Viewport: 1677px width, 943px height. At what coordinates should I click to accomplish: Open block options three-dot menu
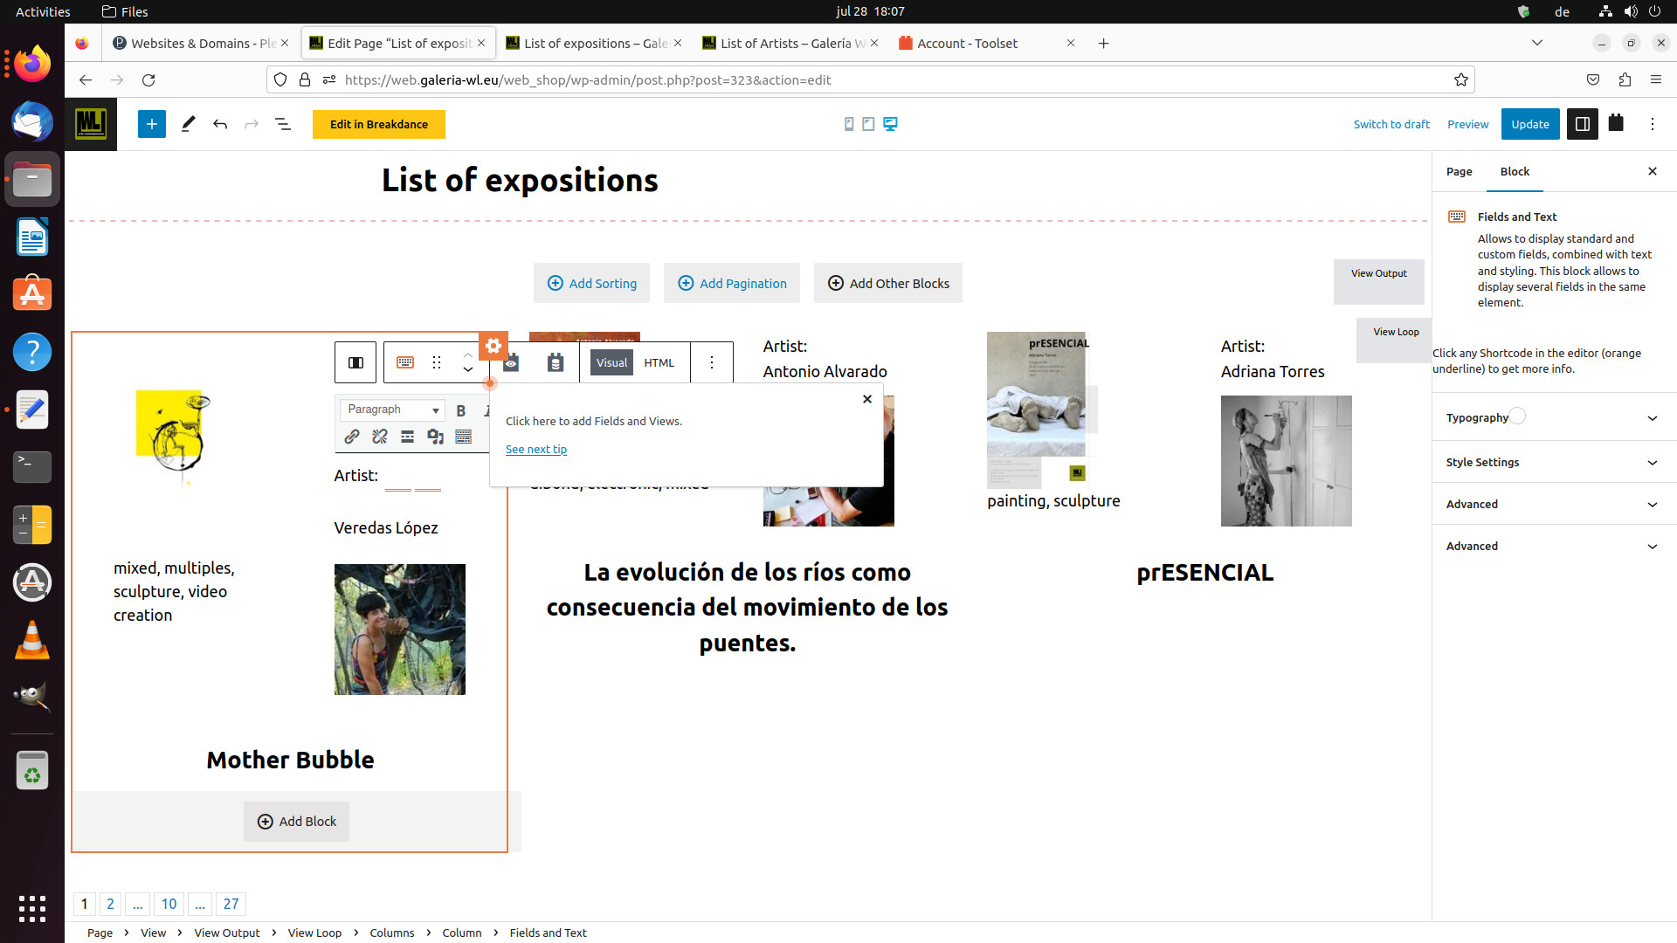(712, 362)
